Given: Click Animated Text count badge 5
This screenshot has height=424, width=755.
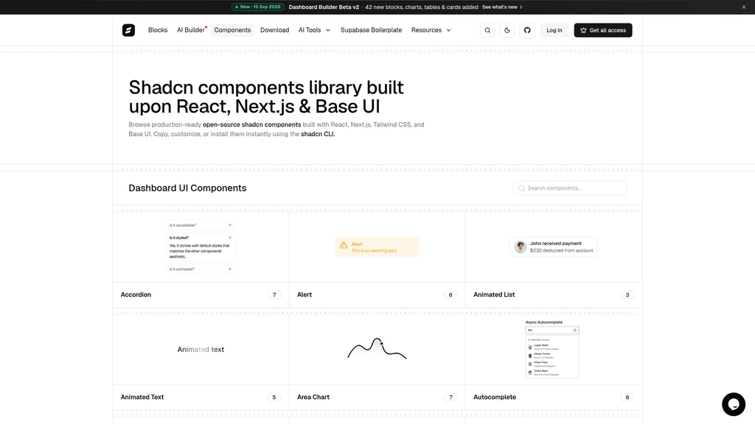Looking at the screenshot, I should (274, 397).
